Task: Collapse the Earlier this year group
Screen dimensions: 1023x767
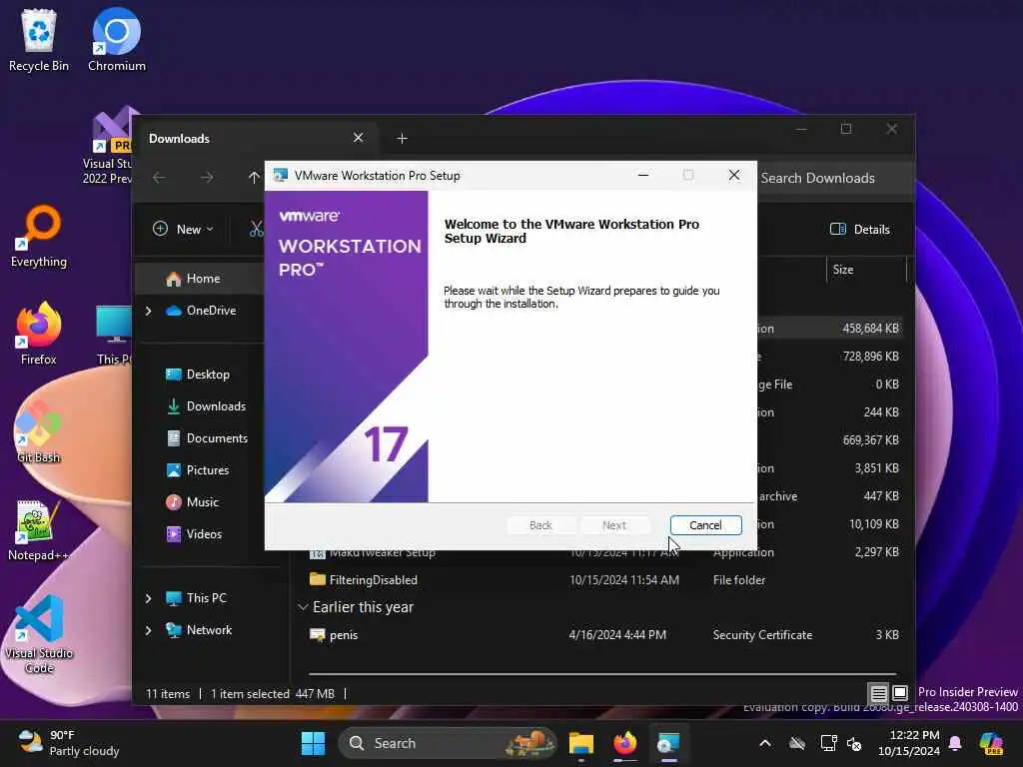Action: coord(303,607)
